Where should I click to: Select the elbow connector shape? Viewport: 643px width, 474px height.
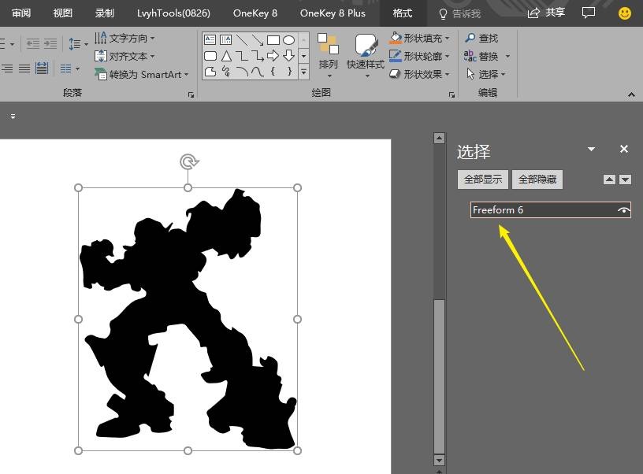242,56
